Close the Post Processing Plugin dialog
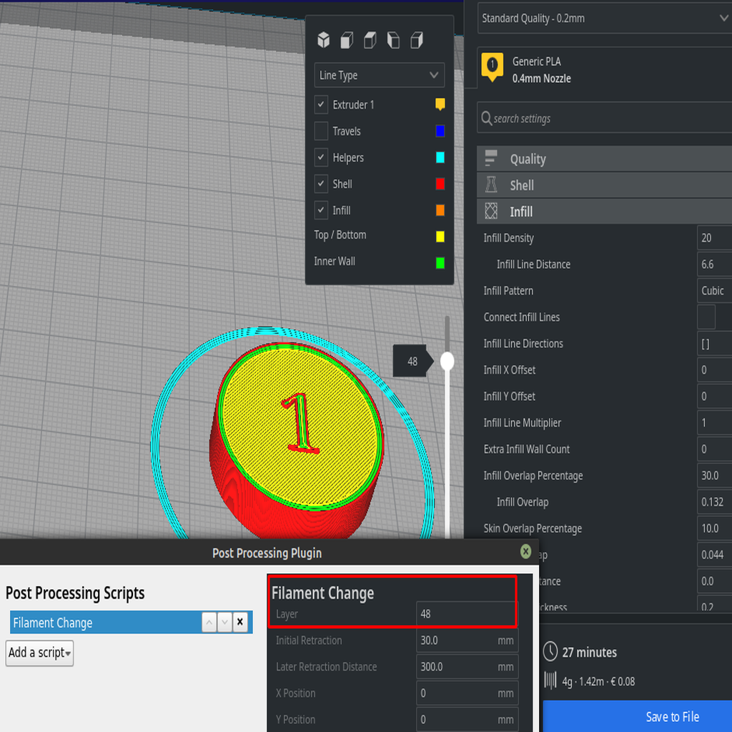Screen dimensions: 732x732 (x=525, y=552)
